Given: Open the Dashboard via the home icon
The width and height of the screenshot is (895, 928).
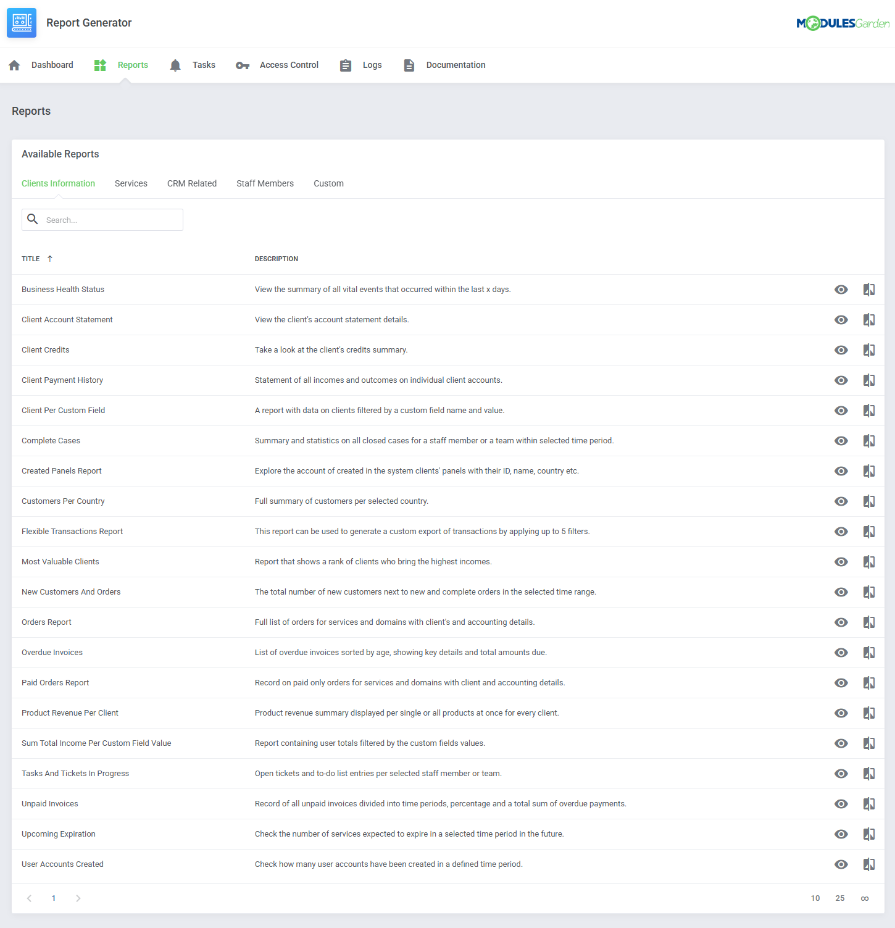Looking at the screenshot, I should point(14,65).
